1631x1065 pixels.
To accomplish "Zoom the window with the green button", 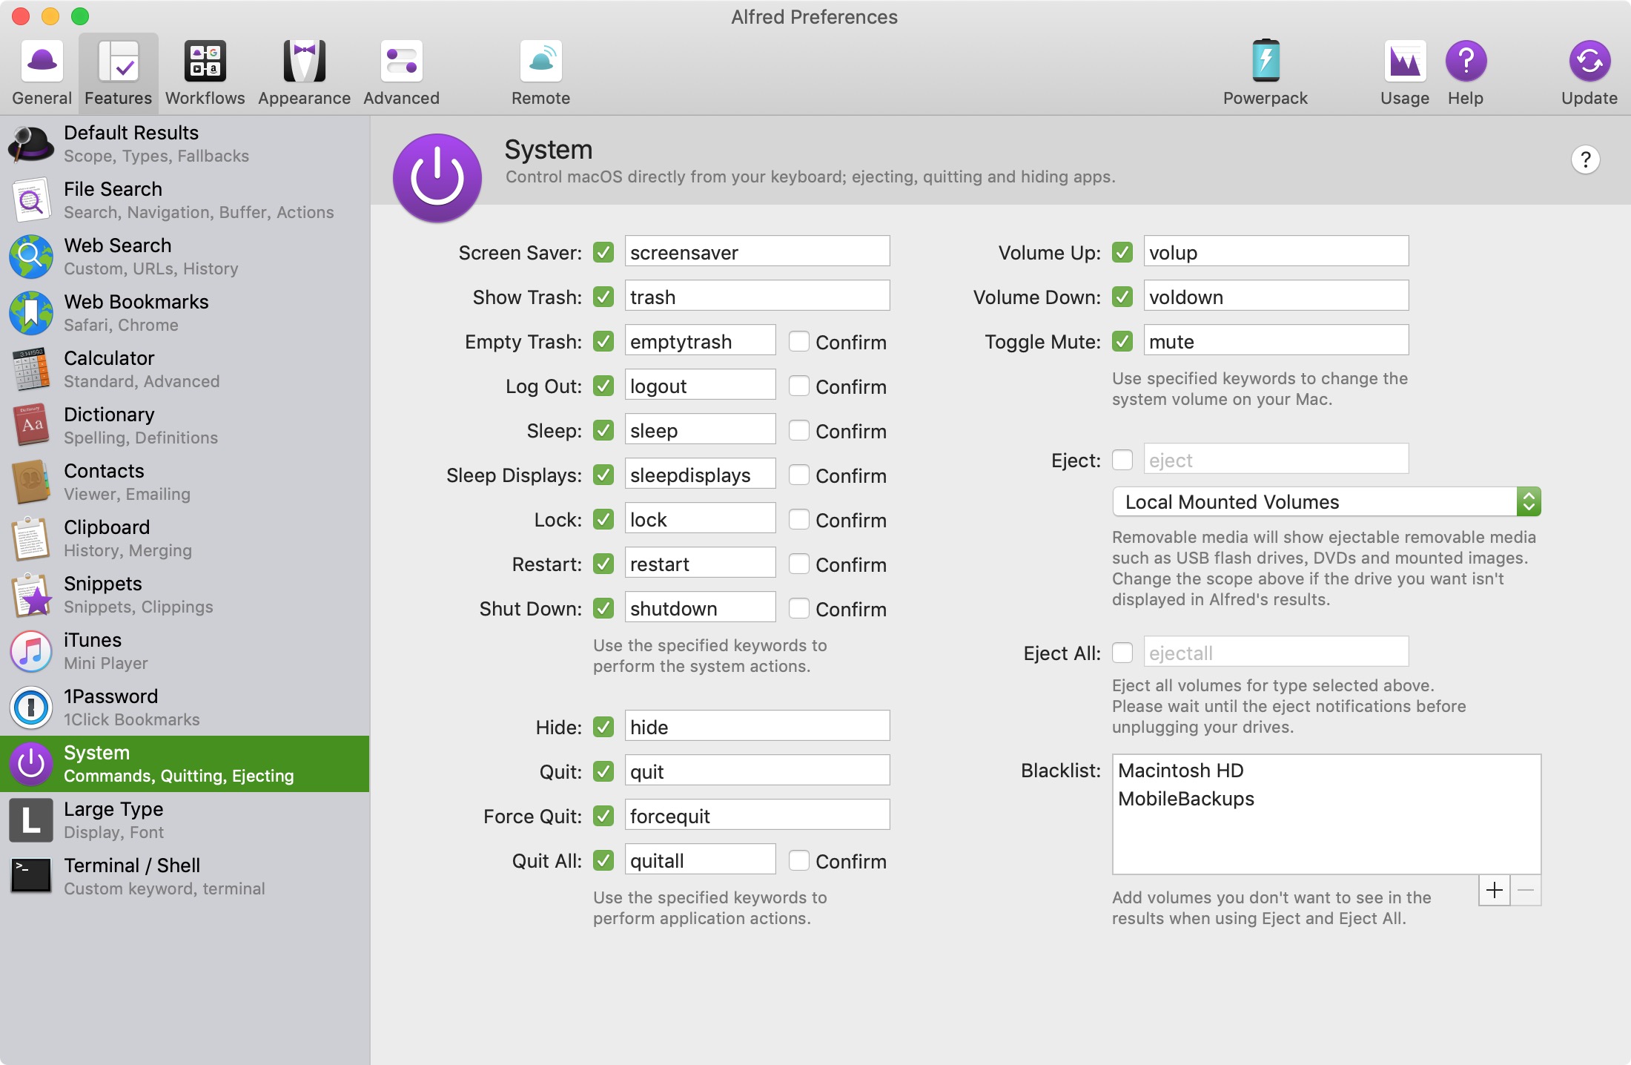I will tap(80, 16).
